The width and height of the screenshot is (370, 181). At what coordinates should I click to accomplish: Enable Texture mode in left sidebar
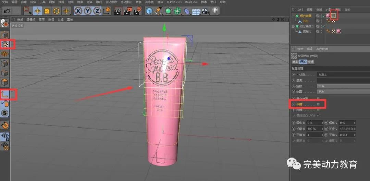coord(5,44)
